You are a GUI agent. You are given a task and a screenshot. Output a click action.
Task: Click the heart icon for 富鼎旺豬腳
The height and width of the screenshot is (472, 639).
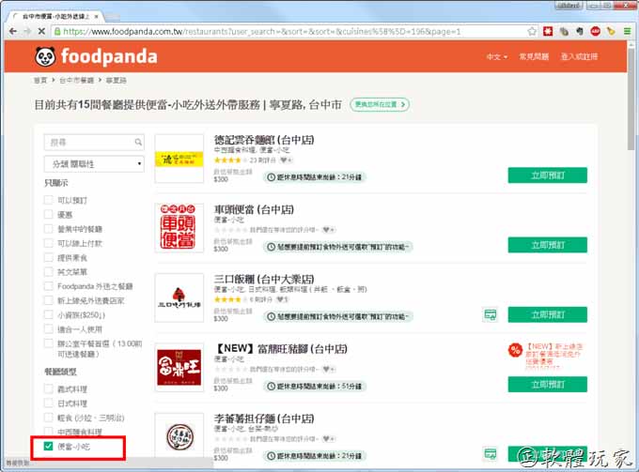pos(329,369)
